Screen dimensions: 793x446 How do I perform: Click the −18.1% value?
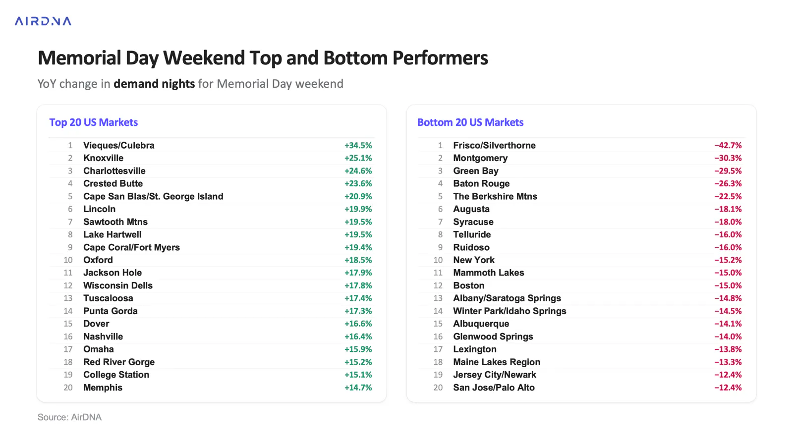coord(728,209)
